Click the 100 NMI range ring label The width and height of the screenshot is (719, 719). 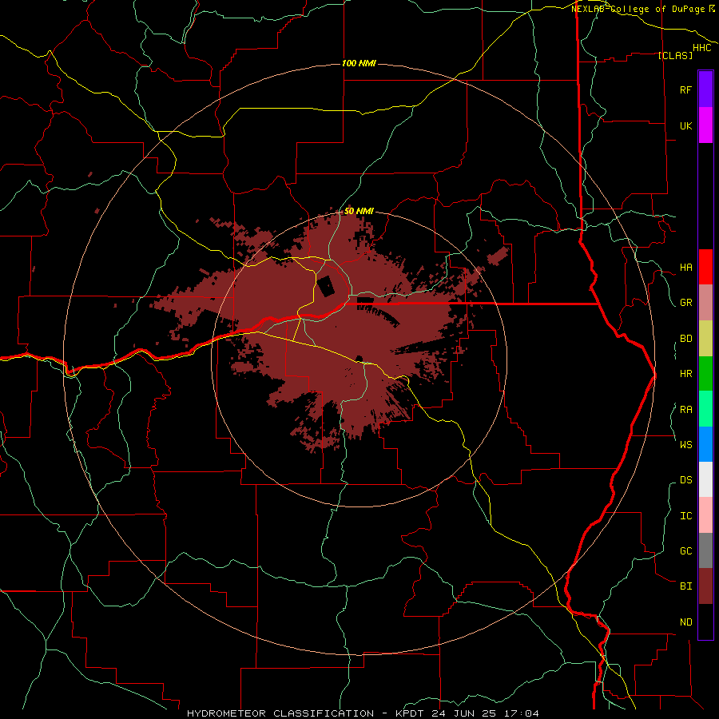(359, 63)
